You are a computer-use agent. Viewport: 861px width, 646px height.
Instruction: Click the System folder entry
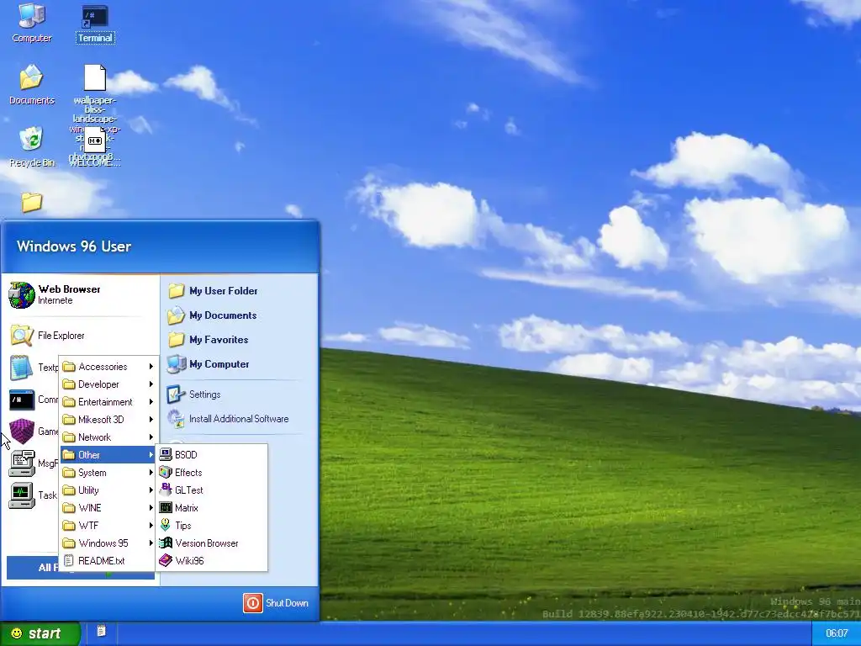pyautogui.click(x=108, y=473)
